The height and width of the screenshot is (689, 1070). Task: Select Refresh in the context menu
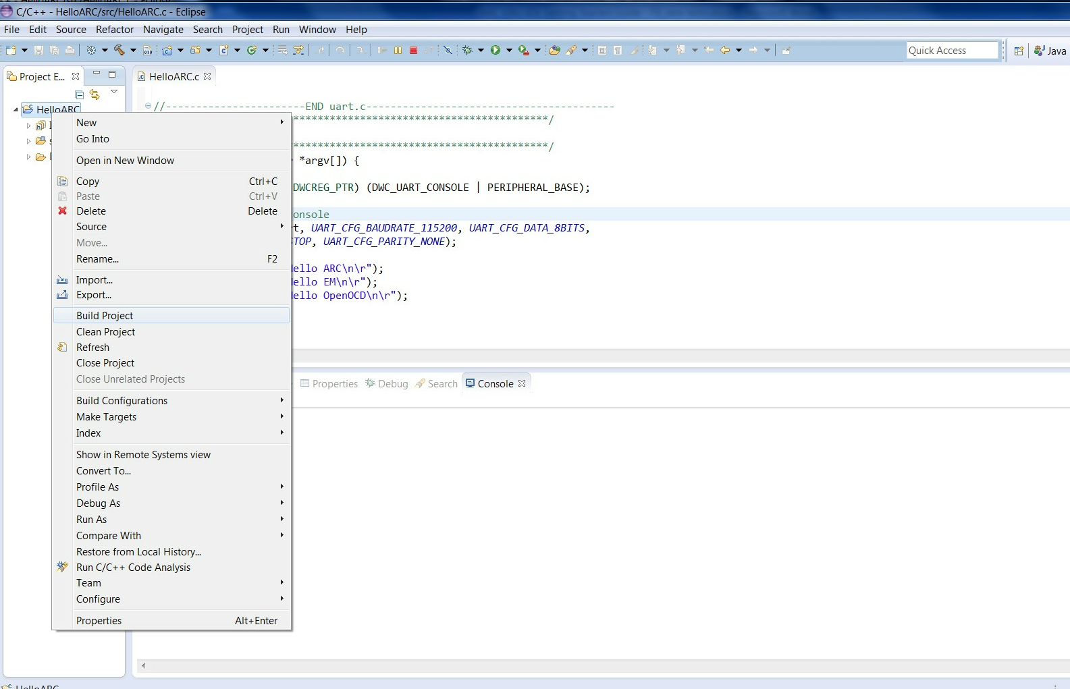tap(171, 347)
